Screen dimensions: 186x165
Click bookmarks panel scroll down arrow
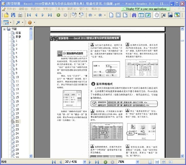[x=31, y=156]
